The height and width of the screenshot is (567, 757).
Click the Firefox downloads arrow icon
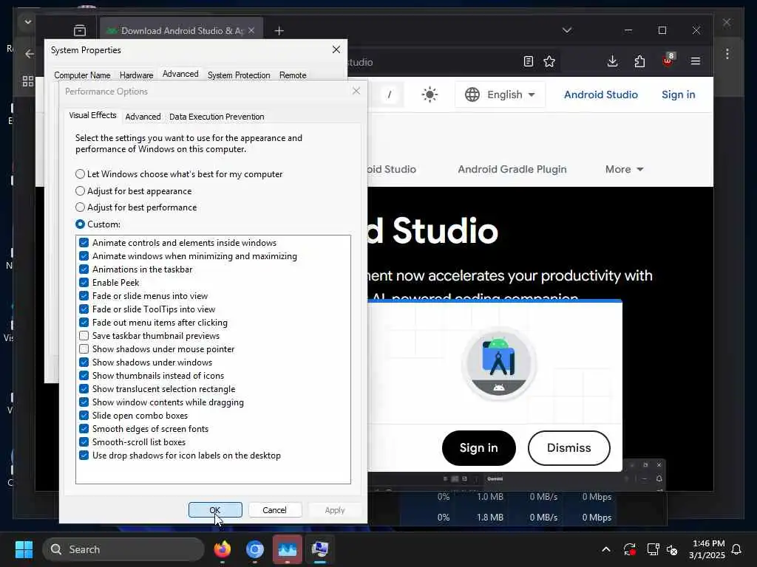click(x=612, y=61)
